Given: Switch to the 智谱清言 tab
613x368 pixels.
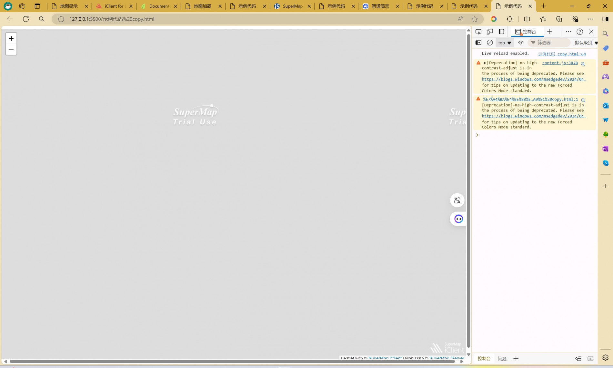Looking at the screenshot, I should click(380, 6).
